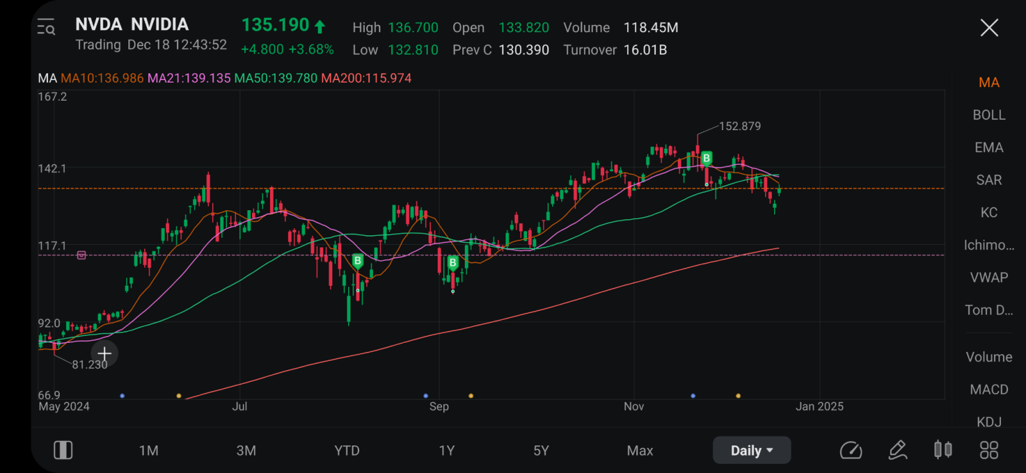This screenshot has width=1026, height=473.
Task: Switch to the 3M time range
Action: pos(246,451)
